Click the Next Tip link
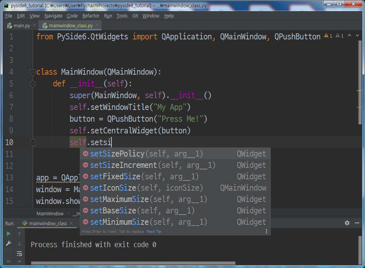Image resolution: width=365 pixels, height=268 pixels. (x=154, y=231)
